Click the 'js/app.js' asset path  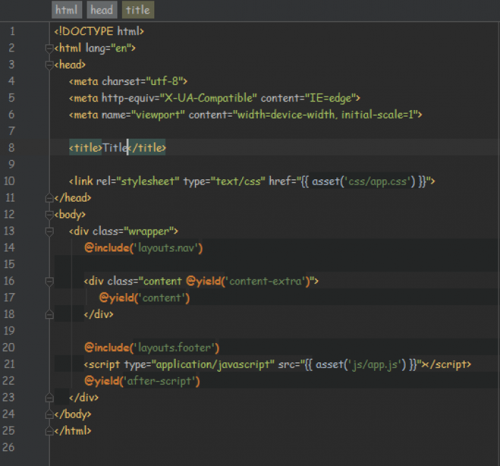375,365
